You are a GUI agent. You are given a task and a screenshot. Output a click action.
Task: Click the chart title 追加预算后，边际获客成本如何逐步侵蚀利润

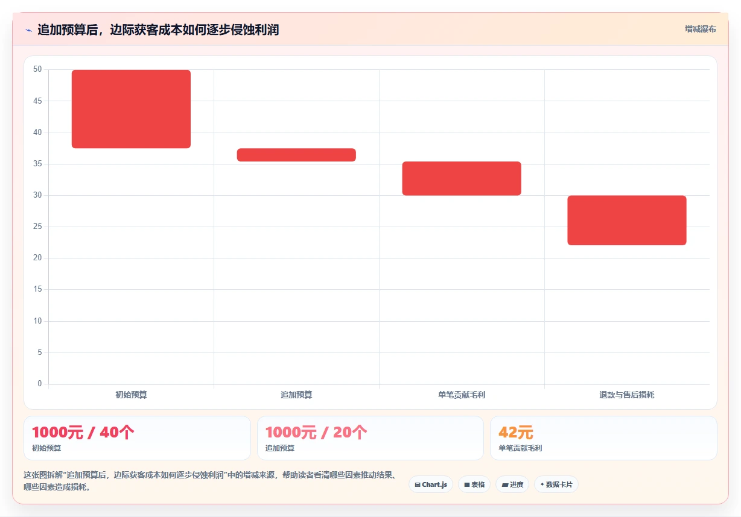(x=158, y=30)
